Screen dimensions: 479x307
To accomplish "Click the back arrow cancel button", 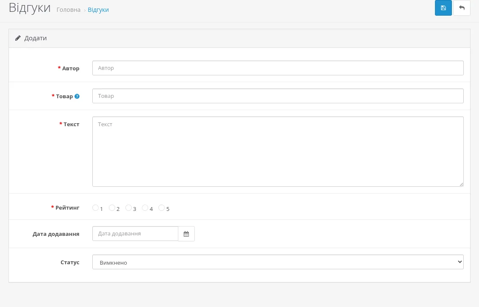I will [462, 8].
